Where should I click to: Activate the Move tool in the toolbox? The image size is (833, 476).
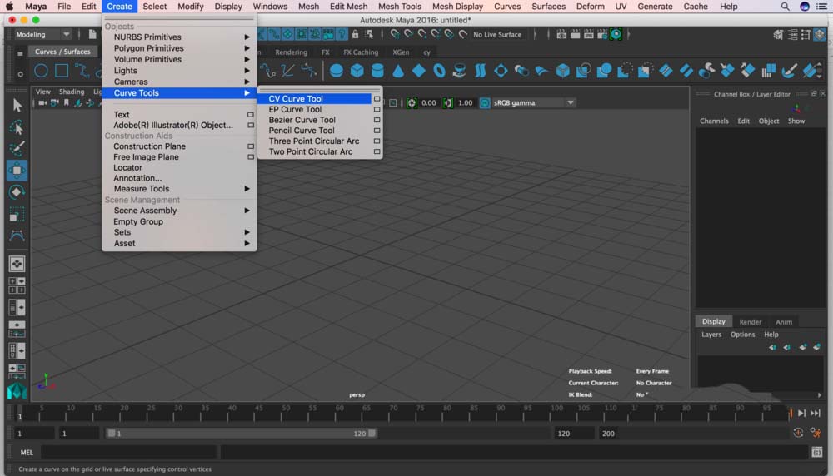[x=17, y=171]
